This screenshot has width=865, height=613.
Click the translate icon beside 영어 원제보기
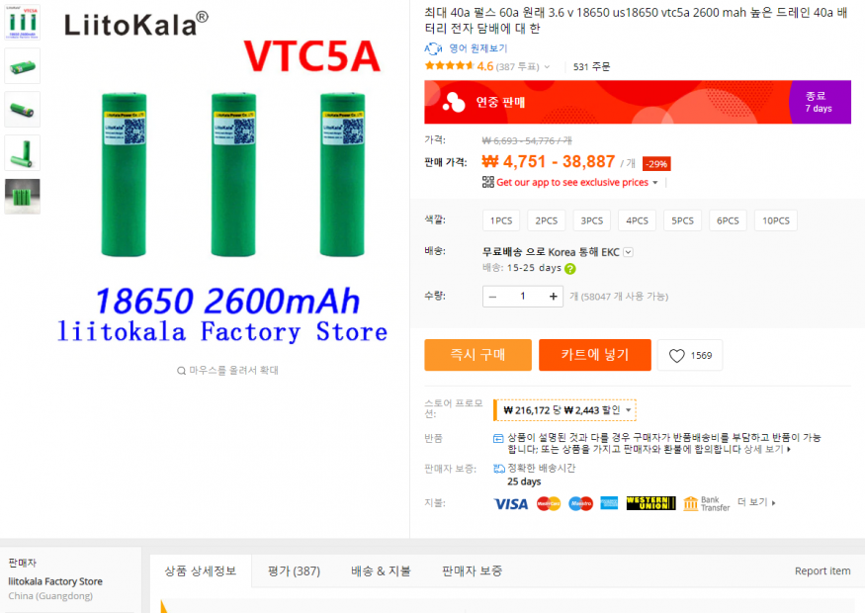coord(433,48)
